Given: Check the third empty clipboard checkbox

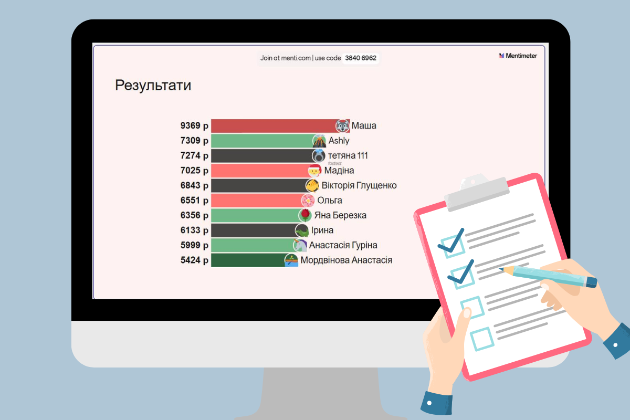Looking at the screenshot, I should (x=471, y=307).
